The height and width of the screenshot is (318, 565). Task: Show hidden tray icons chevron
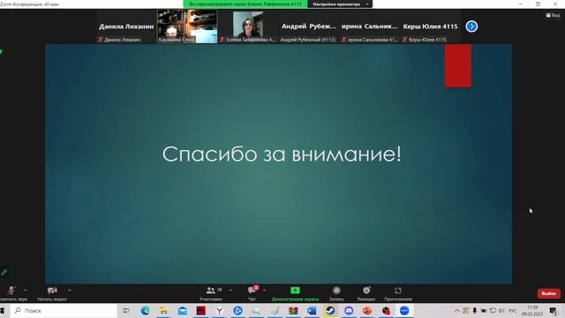(456, 310)
